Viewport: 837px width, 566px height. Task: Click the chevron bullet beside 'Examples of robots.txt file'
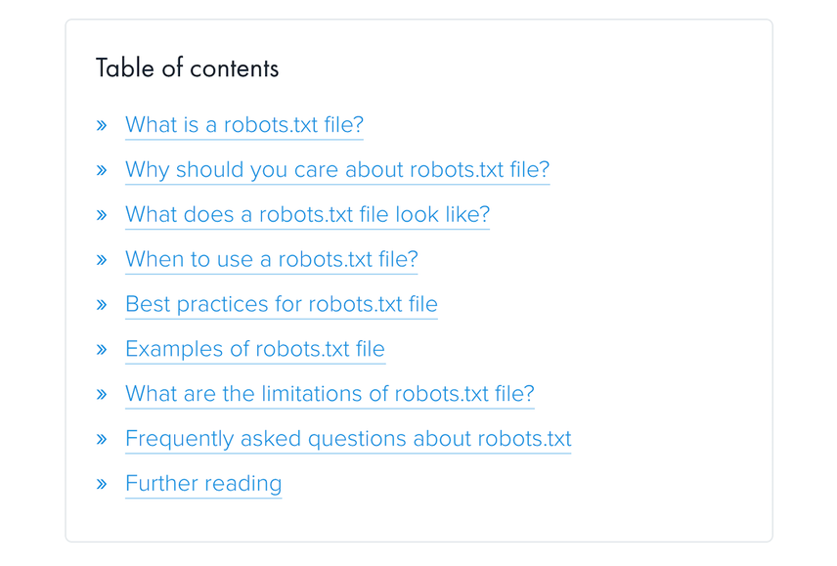coord(102,350)
